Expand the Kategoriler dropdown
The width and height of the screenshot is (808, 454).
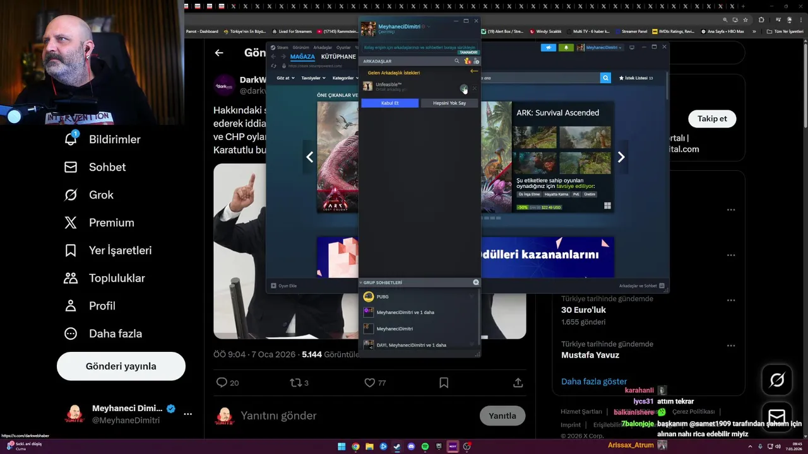[x=345, y=78]
